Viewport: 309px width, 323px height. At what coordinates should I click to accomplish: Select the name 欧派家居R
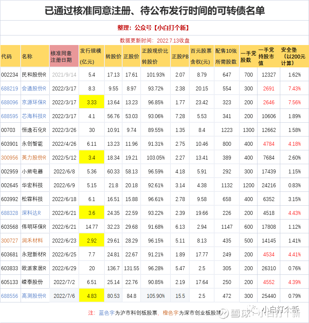pyautogui.click(x=34, y=268)
